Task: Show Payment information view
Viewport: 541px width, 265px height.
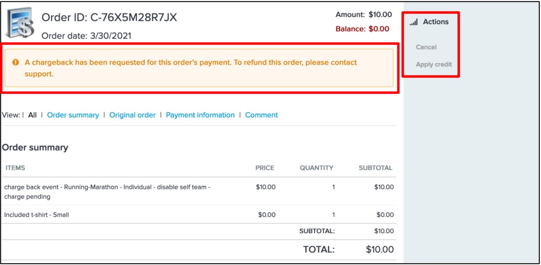Action: (x=200, y=115)
